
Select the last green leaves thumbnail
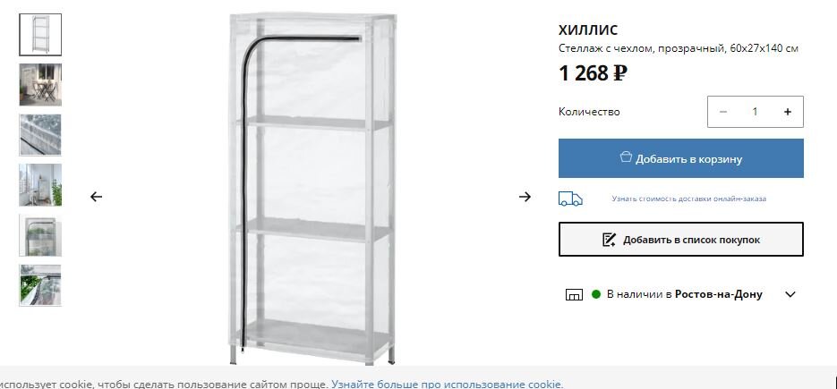coord(40,285)
